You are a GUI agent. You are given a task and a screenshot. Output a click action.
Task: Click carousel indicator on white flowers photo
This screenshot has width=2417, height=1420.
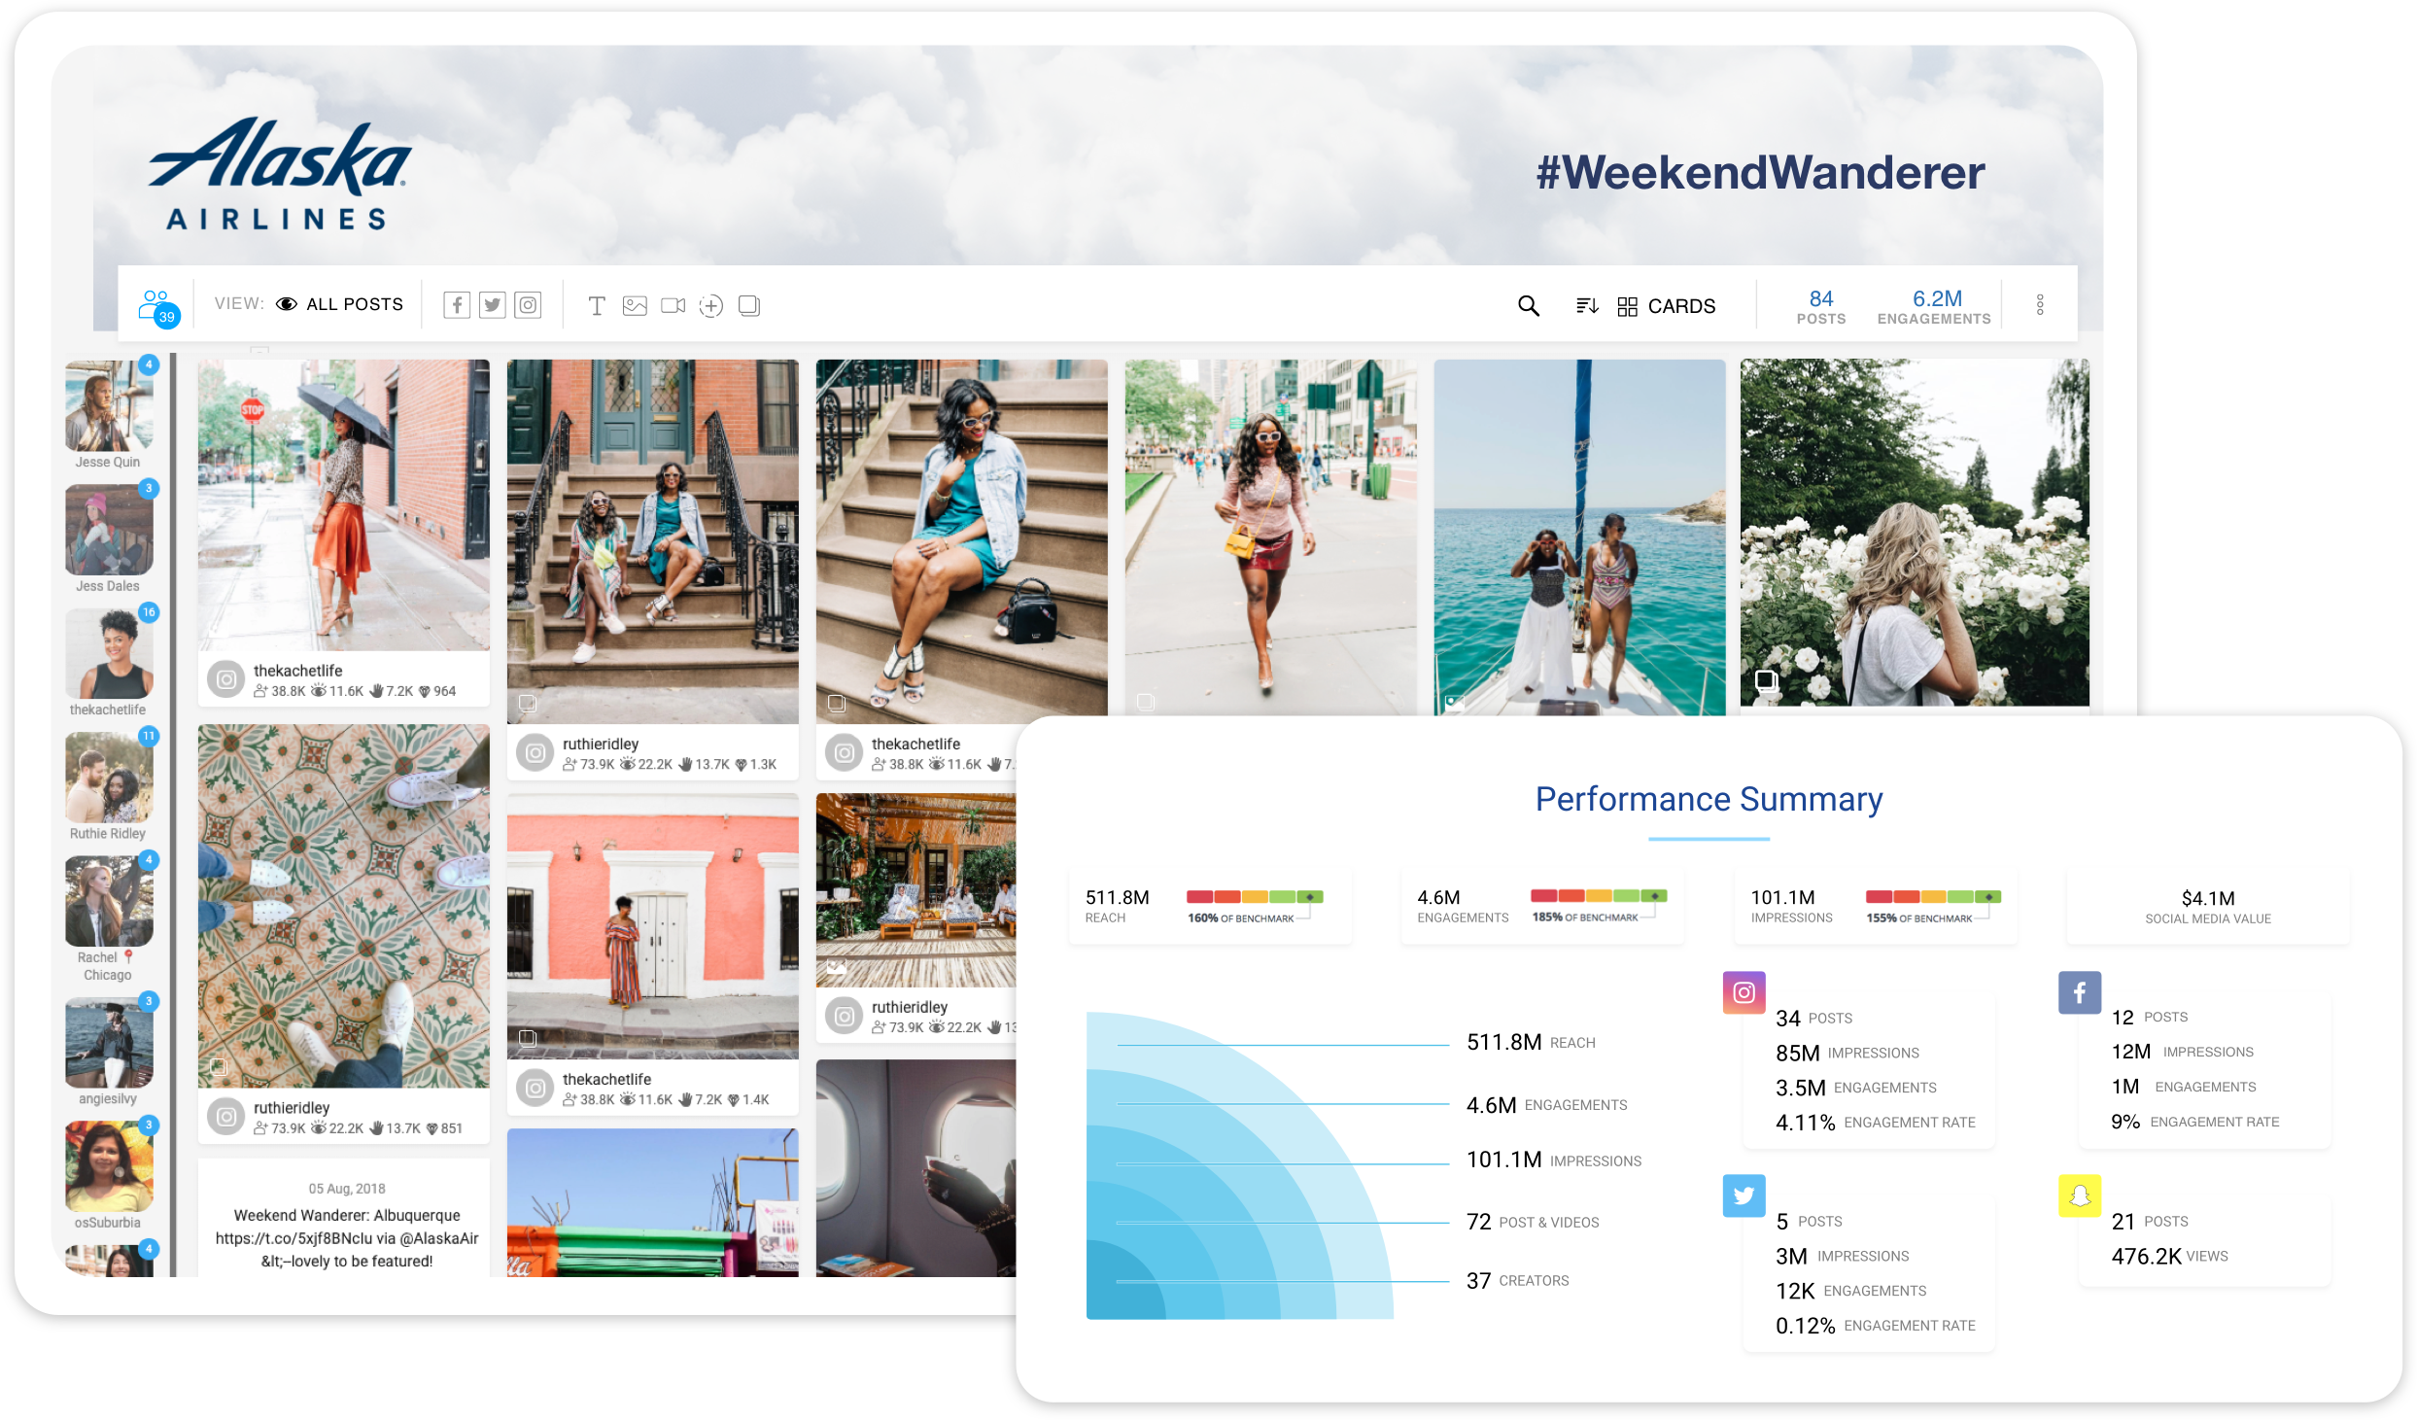pos(1766,680)
